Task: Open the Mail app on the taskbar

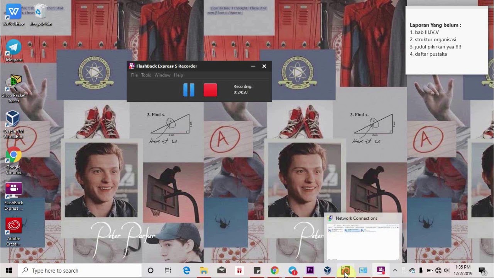Action: pos(222,270)
